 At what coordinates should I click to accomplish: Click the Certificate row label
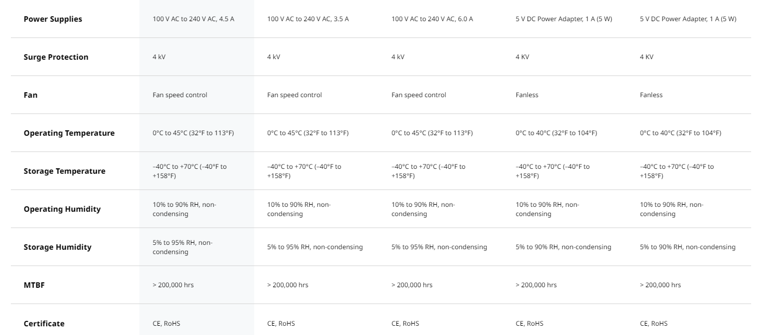pos(44,324)
